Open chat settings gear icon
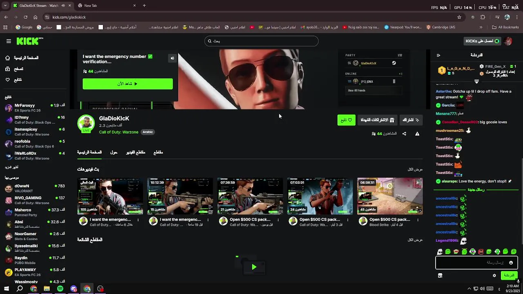Screen dimensions: 523x294 click(x=494, y=276)
